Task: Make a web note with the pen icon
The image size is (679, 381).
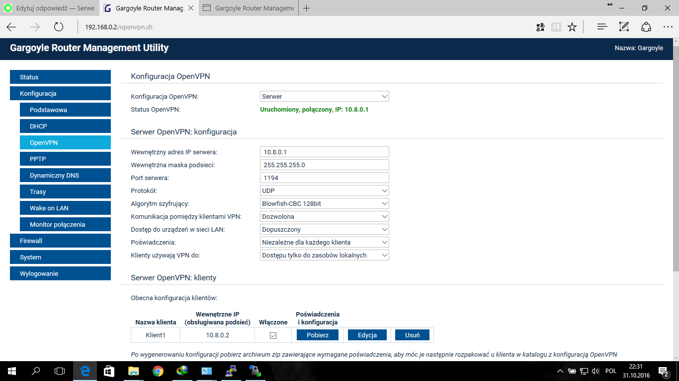Action: pos(624,27)
